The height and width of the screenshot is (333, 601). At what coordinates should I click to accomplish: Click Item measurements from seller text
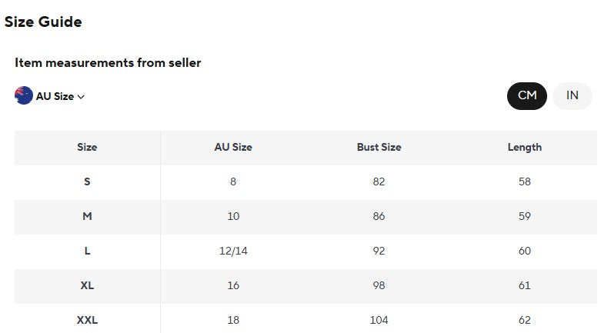point(108,62)
